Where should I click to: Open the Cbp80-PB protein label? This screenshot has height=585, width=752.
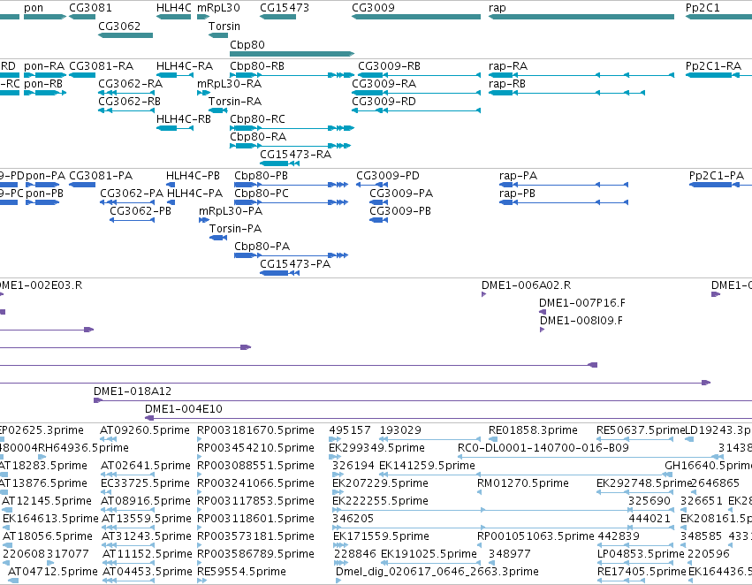coord(261,176)
